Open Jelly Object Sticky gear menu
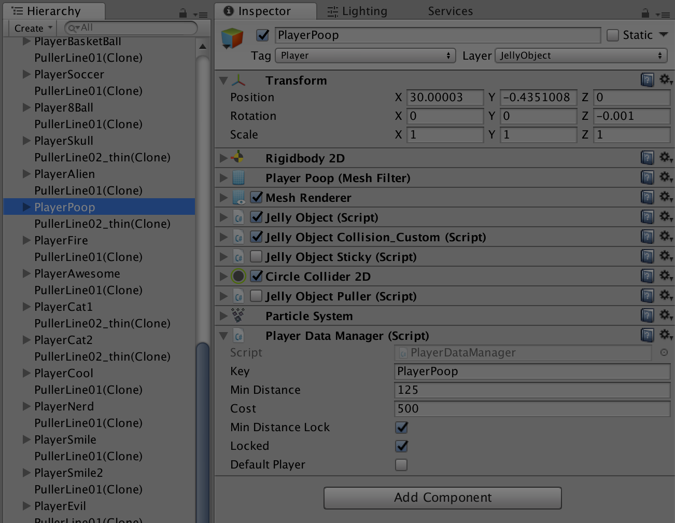This screenshot has height=523, width=675. coord(666,256)
